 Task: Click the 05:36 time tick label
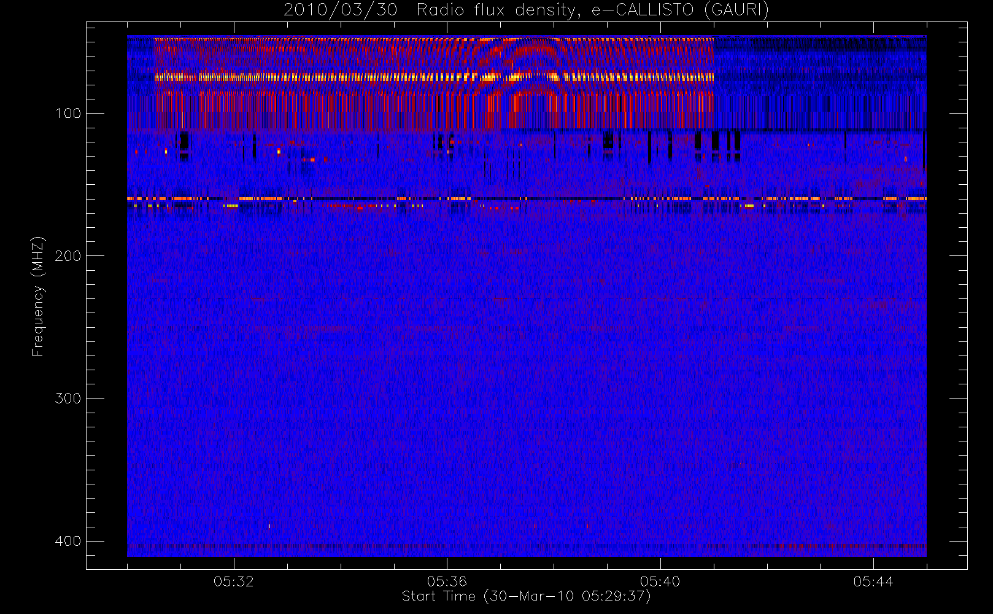coord(447,581)
